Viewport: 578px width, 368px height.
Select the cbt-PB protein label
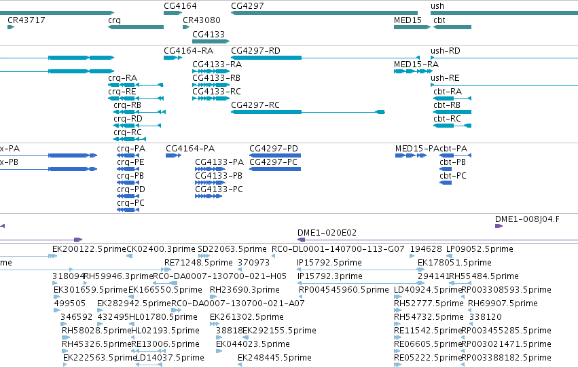452,162
